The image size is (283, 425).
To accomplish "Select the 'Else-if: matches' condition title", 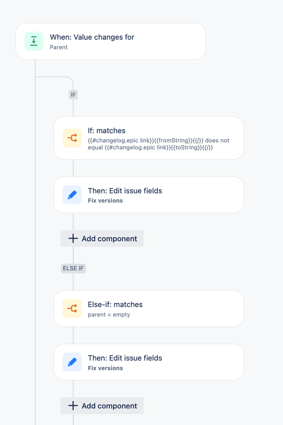I will 115,304.
